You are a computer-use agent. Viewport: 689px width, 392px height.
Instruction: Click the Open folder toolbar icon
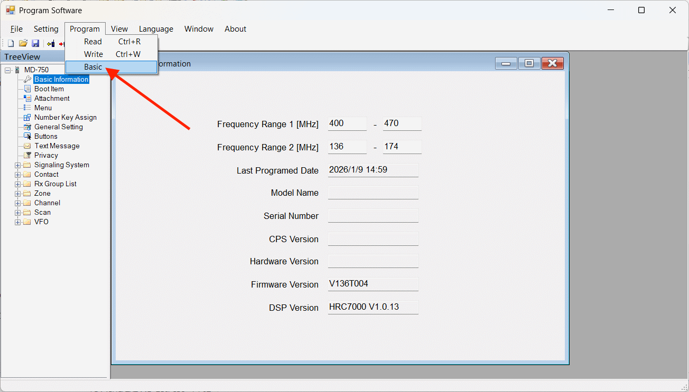(23, 43)
